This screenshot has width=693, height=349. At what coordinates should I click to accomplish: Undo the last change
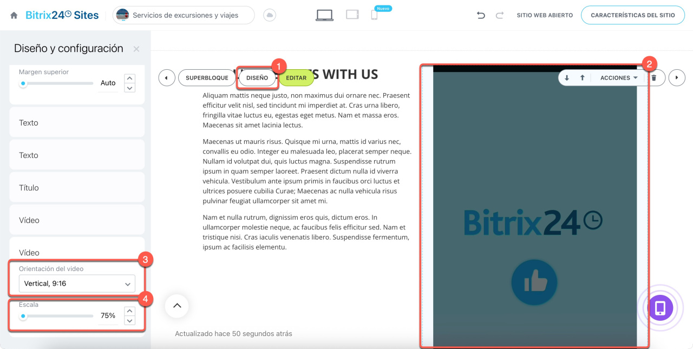(x=481, y=15)
